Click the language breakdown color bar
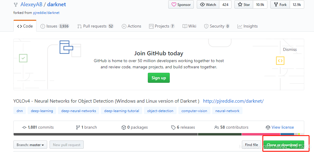 [159, 134]
